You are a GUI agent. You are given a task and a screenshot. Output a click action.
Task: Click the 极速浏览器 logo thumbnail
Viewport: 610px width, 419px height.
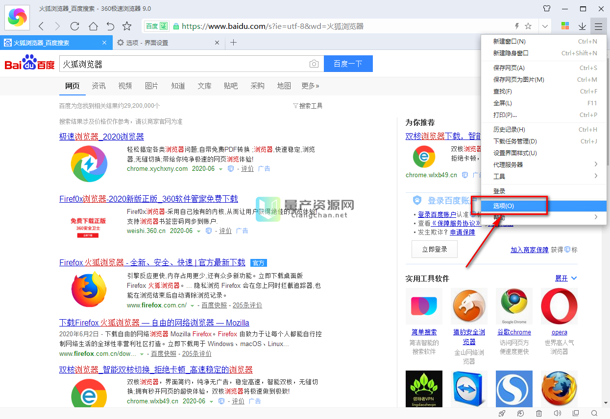(x=89, y=164)
